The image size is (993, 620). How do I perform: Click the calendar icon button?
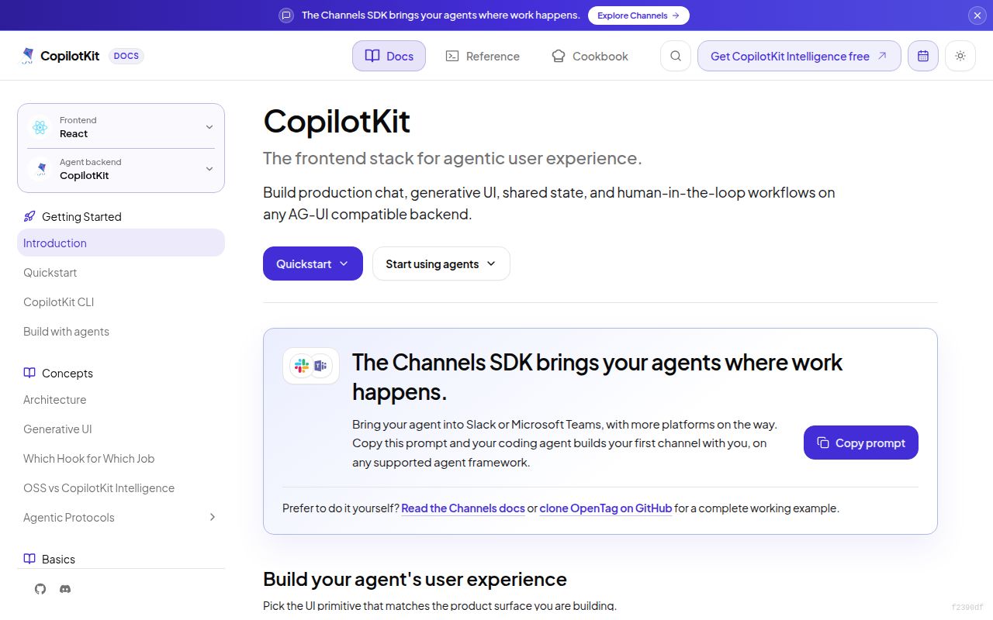(923, 56)
